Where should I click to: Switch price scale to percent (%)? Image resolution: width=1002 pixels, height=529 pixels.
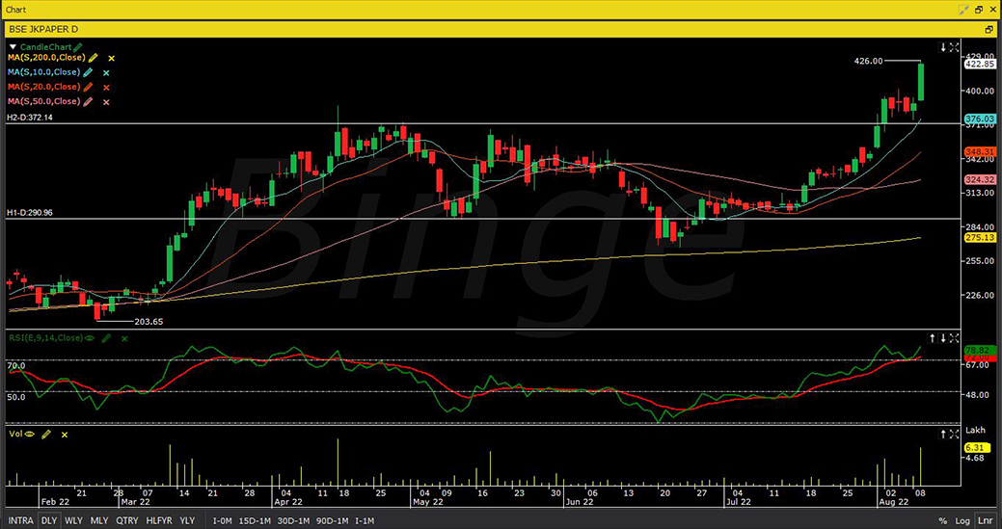[942, 521]
